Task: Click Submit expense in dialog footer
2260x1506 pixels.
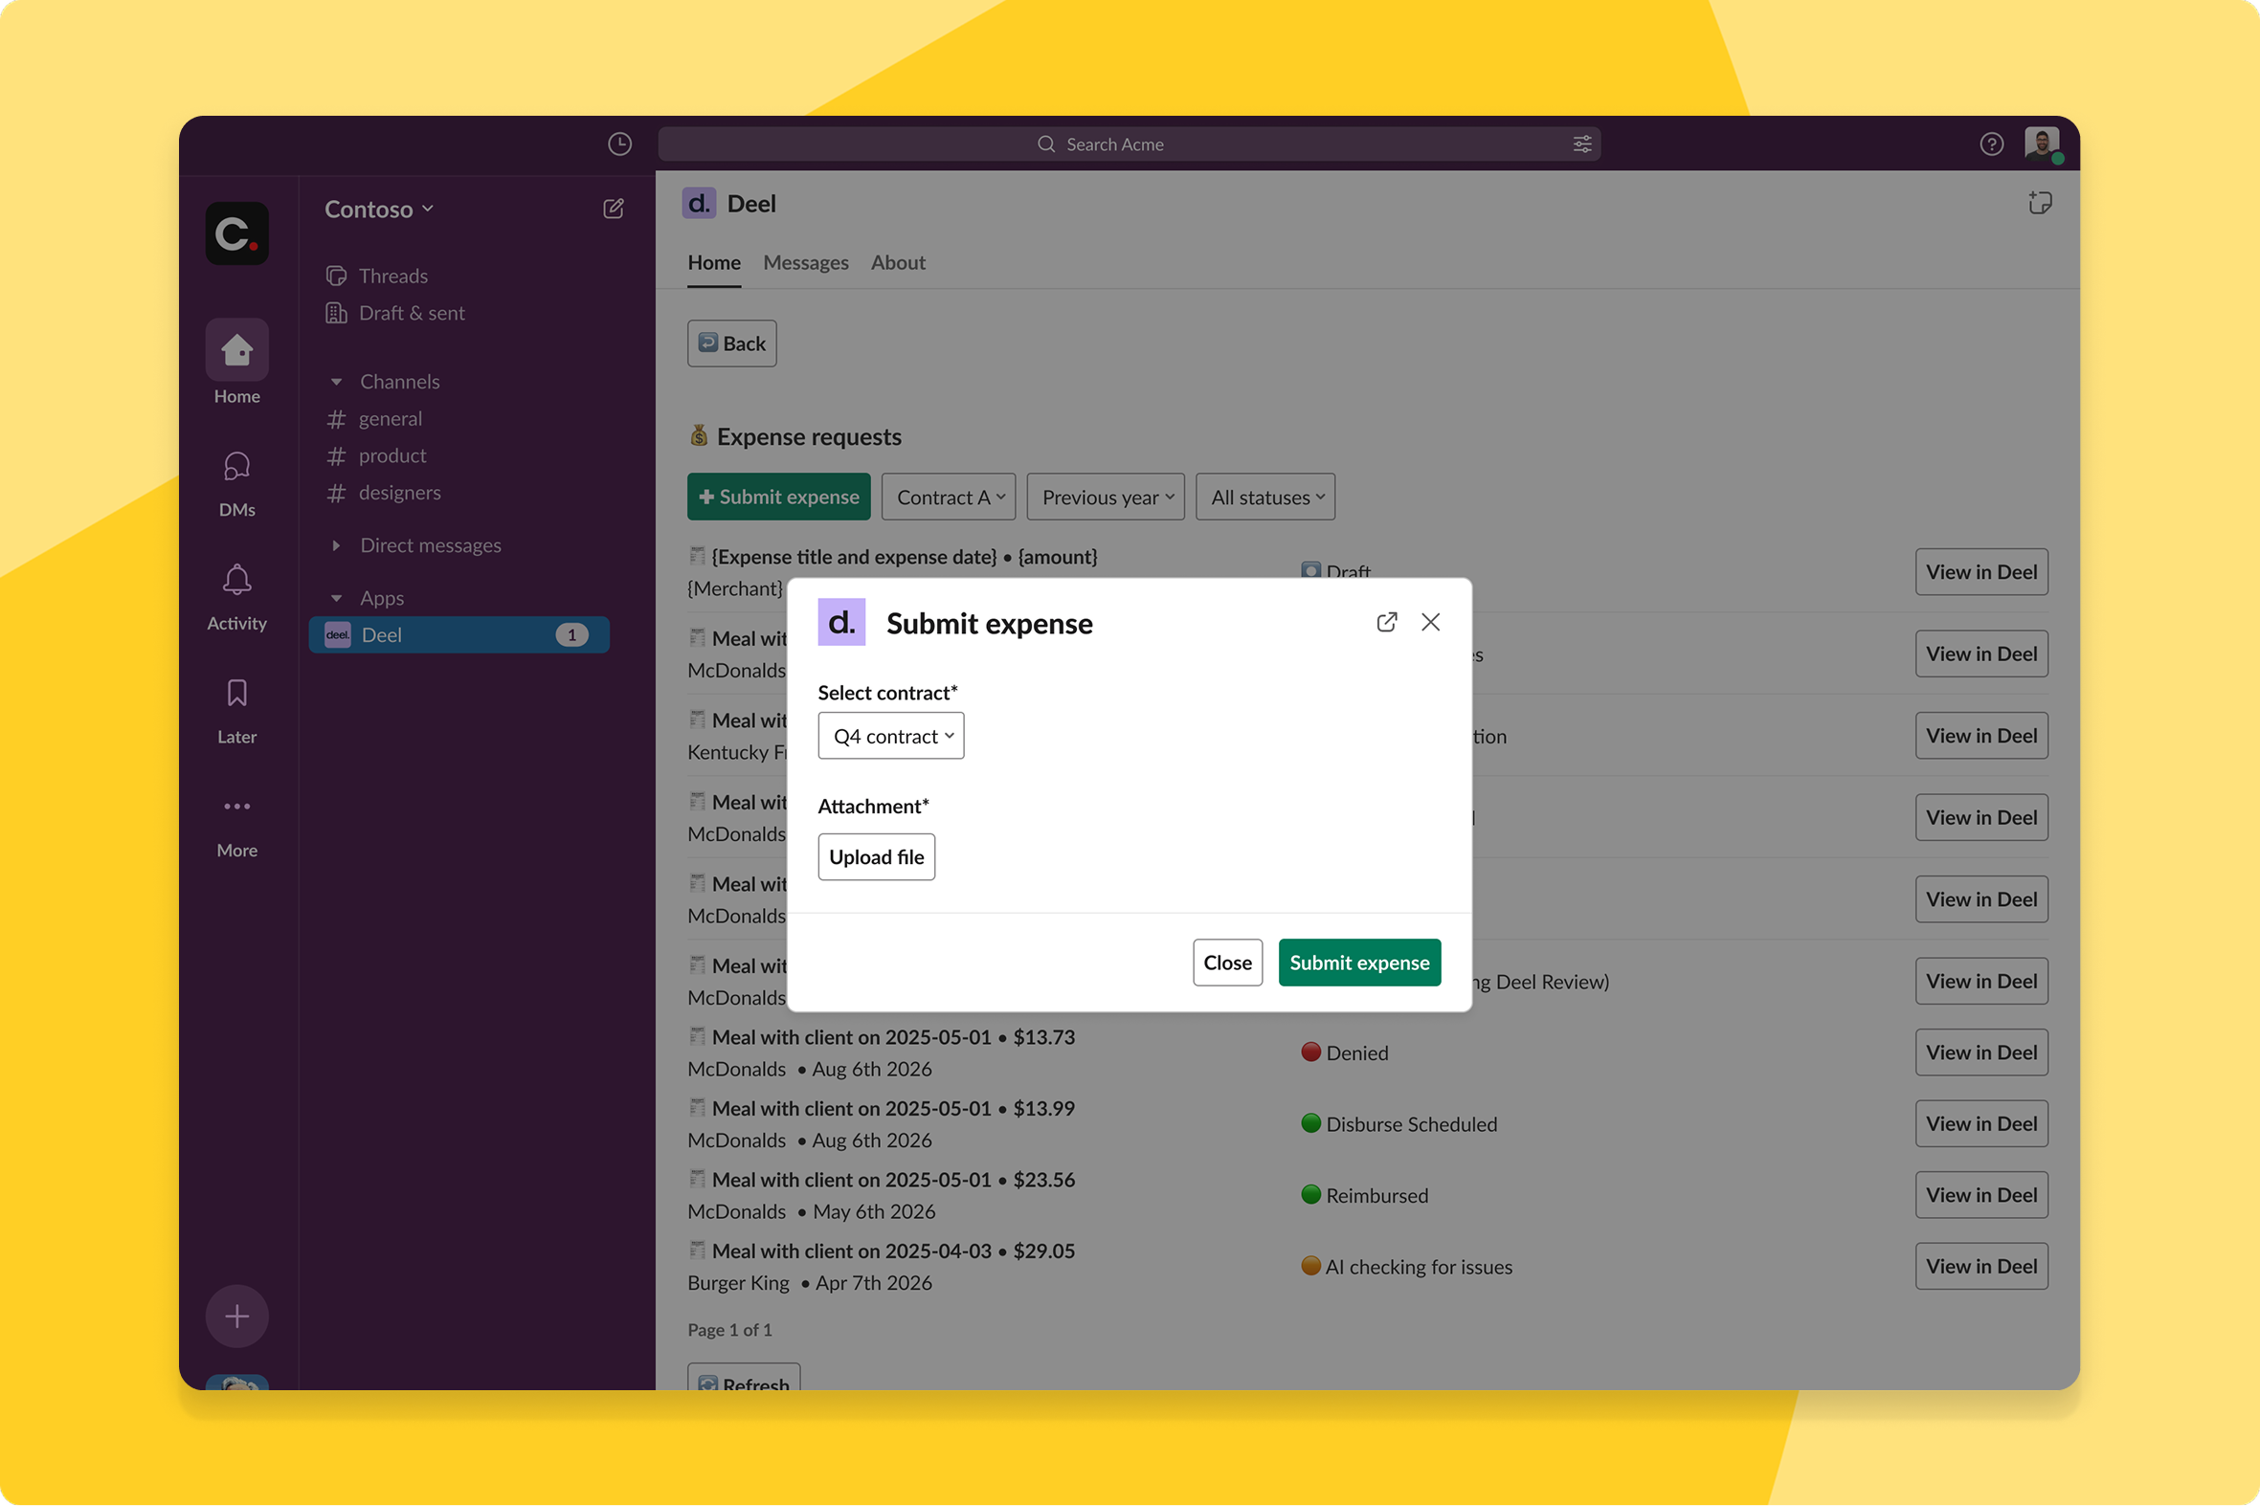Action: pos(1359,963)
